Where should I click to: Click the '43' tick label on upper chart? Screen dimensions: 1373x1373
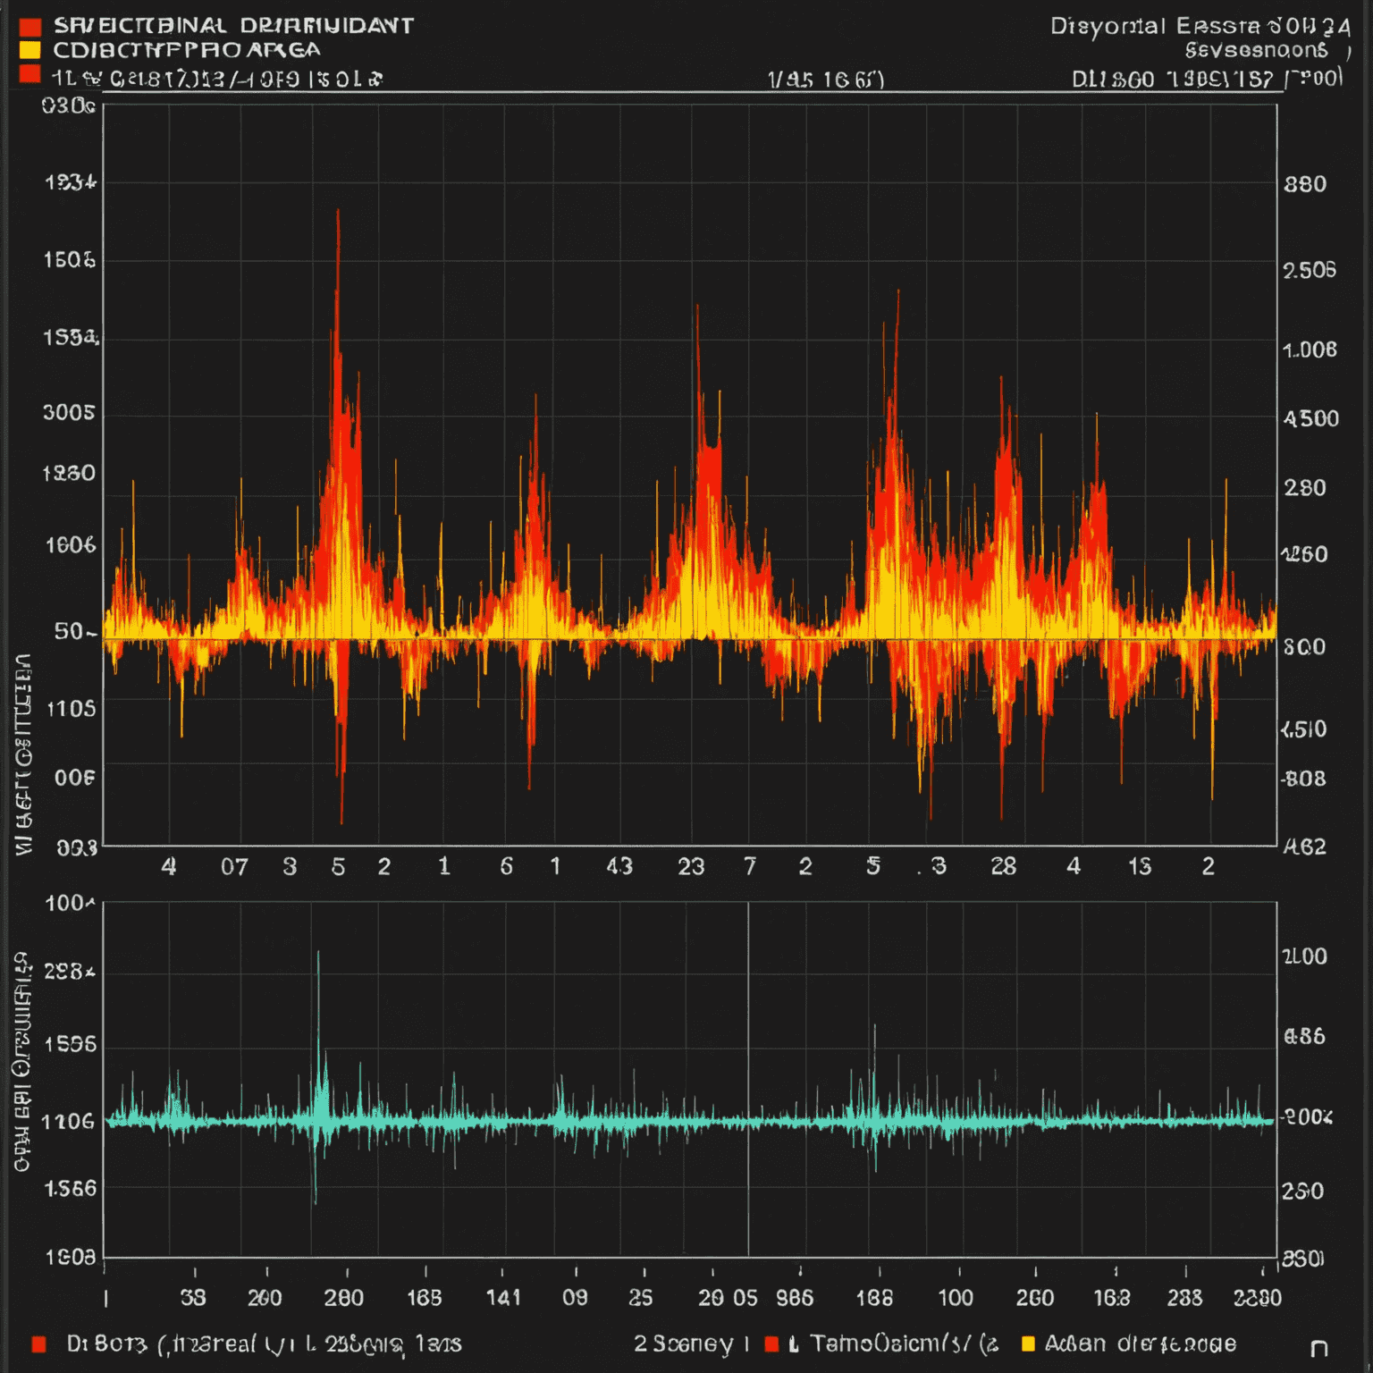pyautogui.click(x=619, y=866)
